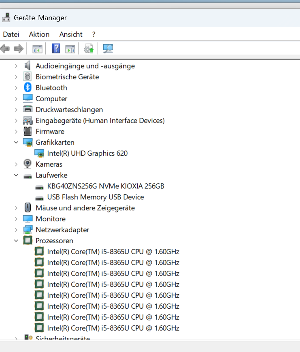The image size is (300, 352).
Task: Collapse the Laufwerke category chevron
Action: 16,175
